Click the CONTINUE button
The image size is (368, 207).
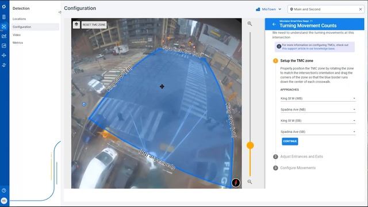coord(290,141)
